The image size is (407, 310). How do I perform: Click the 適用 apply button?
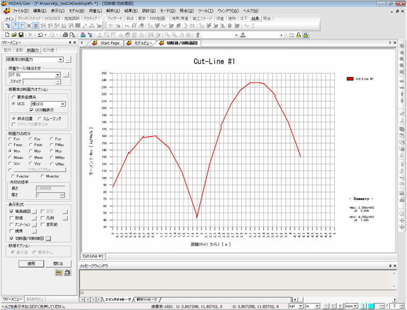tap(31, 264)
